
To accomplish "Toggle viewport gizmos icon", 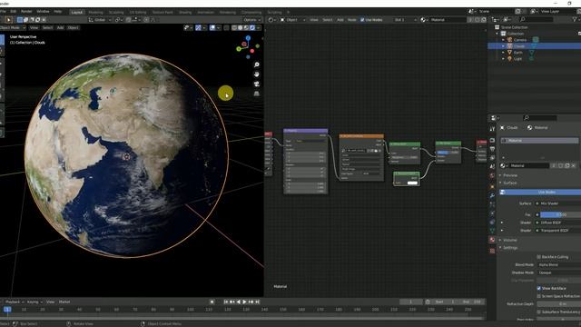I will pos(198,28).
